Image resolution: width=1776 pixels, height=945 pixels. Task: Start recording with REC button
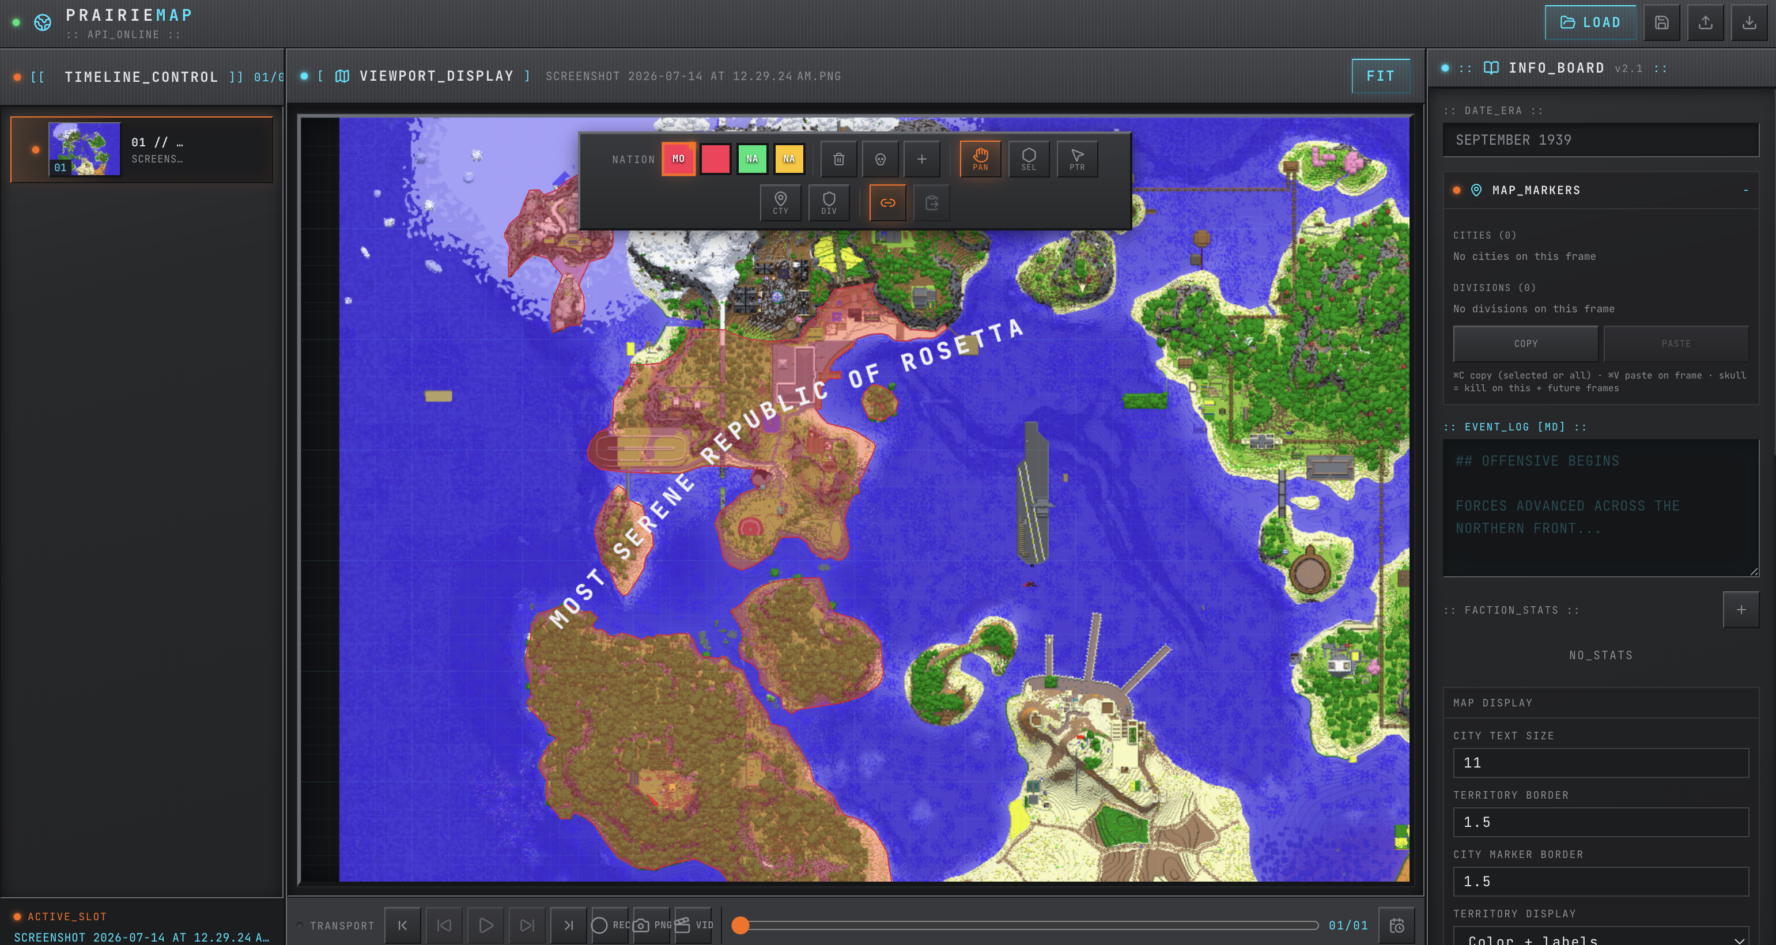pyautogui.click(x=610, y=925)
